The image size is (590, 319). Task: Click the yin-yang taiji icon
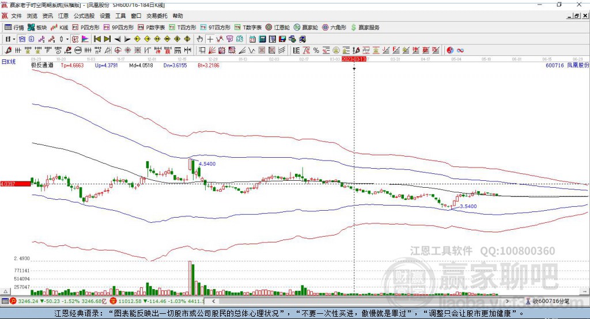click(450, 50)
